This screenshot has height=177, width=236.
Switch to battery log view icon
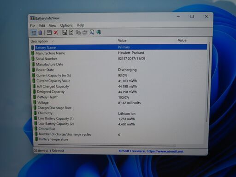pos(41,33)
